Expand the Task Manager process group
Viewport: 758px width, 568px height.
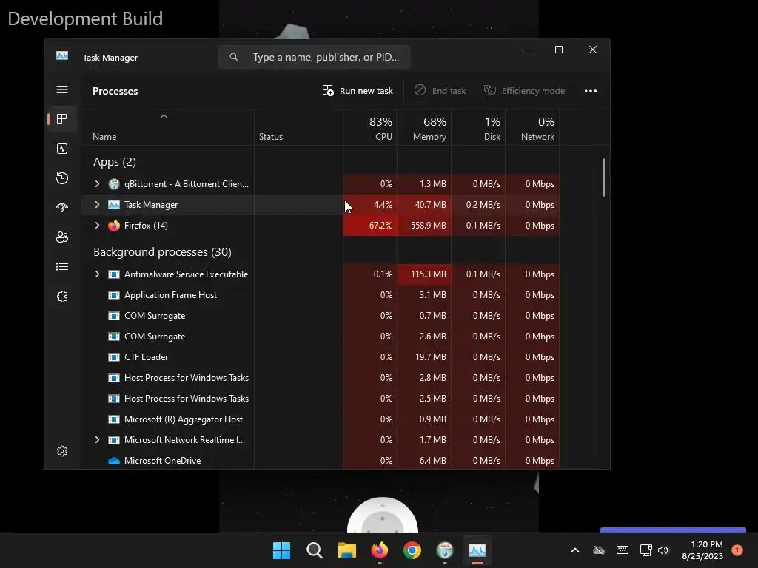[x=97, y=205]
